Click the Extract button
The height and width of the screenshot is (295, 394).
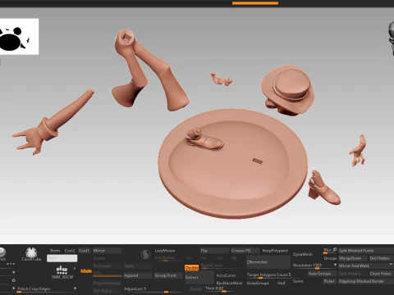(199, 277)
